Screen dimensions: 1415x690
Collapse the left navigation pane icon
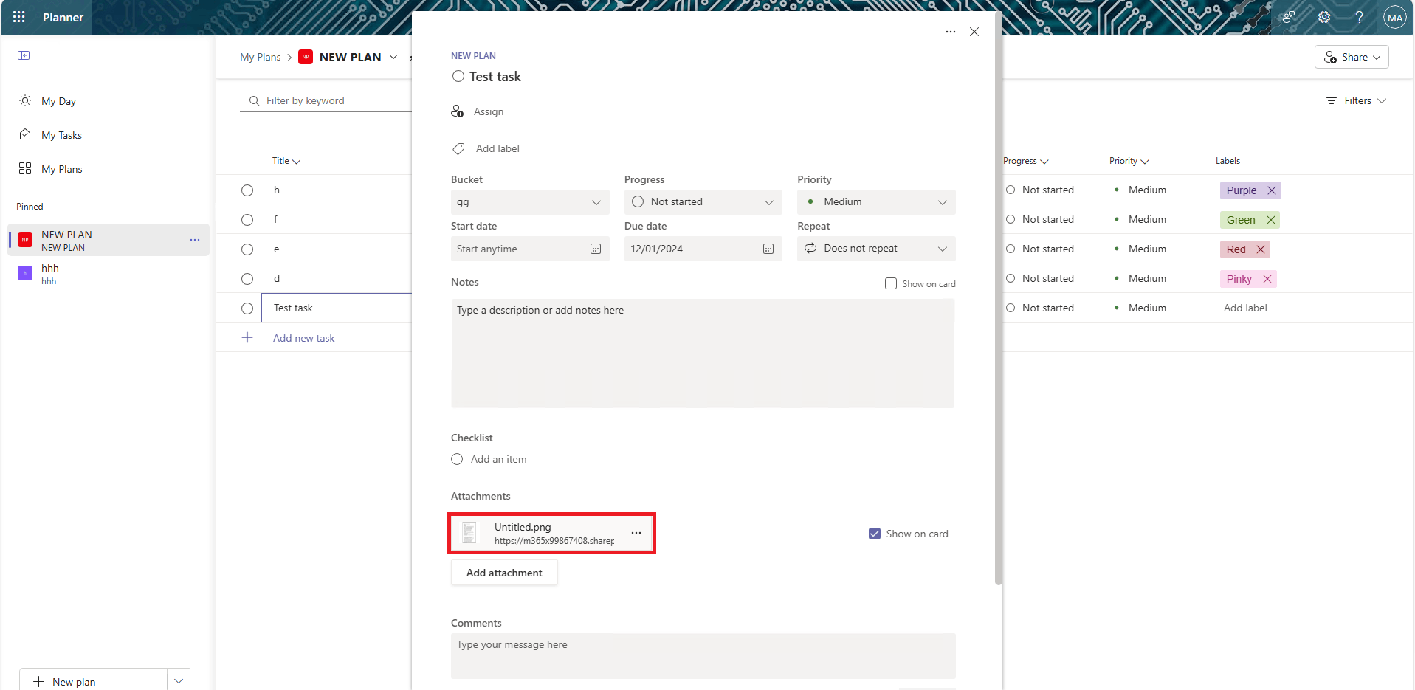tap(24, 55)
